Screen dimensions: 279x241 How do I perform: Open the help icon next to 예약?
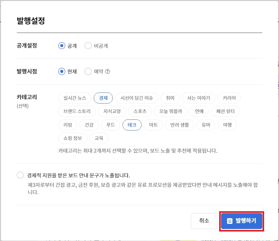(x=107, y=72)
